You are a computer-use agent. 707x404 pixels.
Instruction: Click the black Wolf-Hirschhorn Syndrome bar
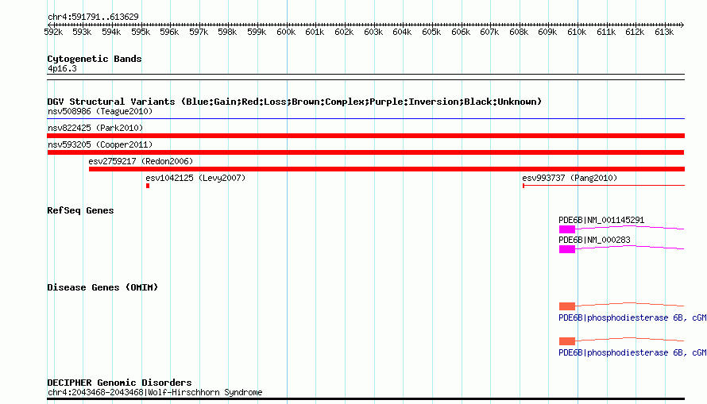(365, 398)
